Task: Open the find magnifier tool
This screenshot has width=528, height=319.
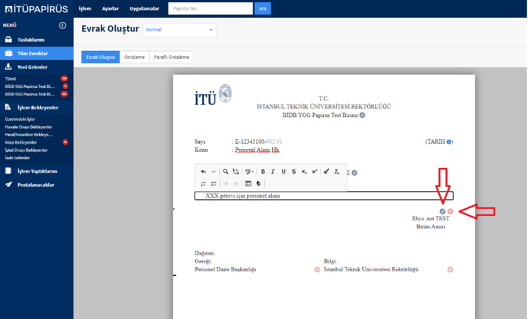Action: tap(225, 172)
